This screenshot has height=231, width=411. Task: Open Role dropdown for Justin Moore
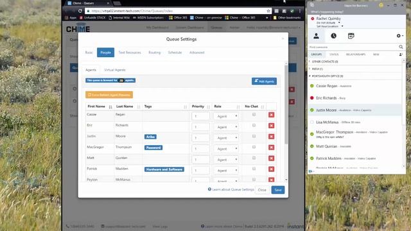226,138
